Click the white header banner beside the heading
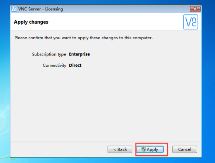Screen dimensions: 215x163 115,22
